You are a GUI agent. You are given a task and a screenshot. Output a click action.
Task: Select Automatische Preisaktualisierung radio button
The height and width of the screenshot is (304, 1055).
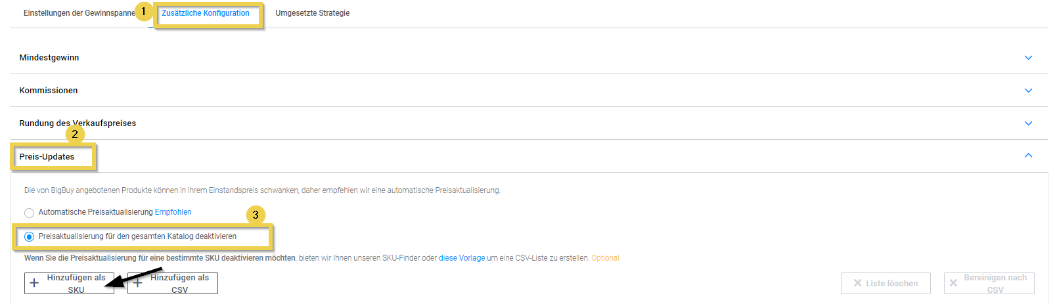[x=30, y=213]
